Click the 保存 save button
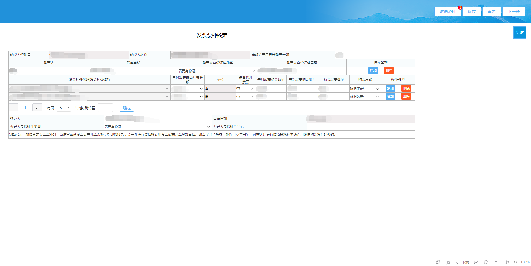This screenshot has height=266, width=531. [472, 11]
